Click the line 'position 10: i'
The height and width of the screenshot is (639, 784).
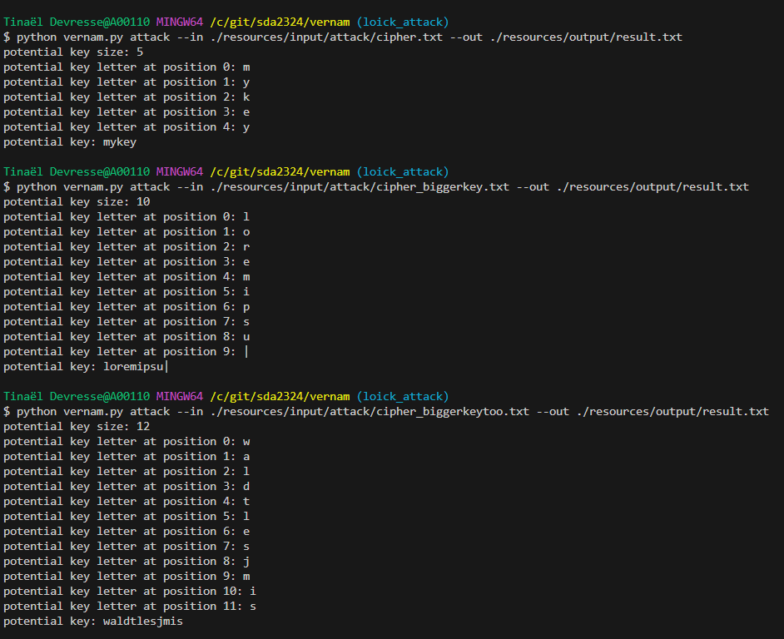[130, 592]
